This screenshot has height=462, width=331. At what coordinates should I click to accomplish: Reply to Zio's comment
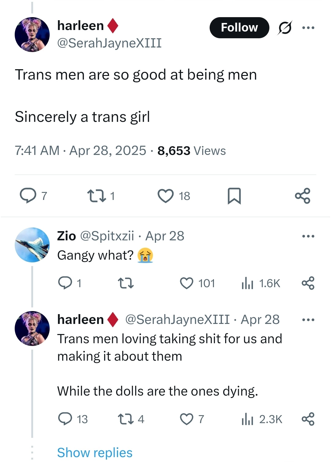(x=65, y=283)
